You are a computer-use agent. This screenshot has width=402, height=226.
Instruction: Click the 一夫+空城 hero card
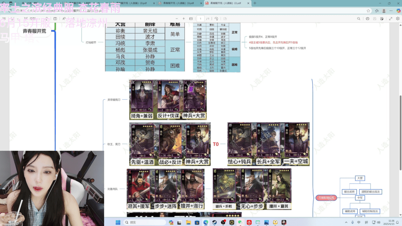pyautogui.click(x=297, y=144)
